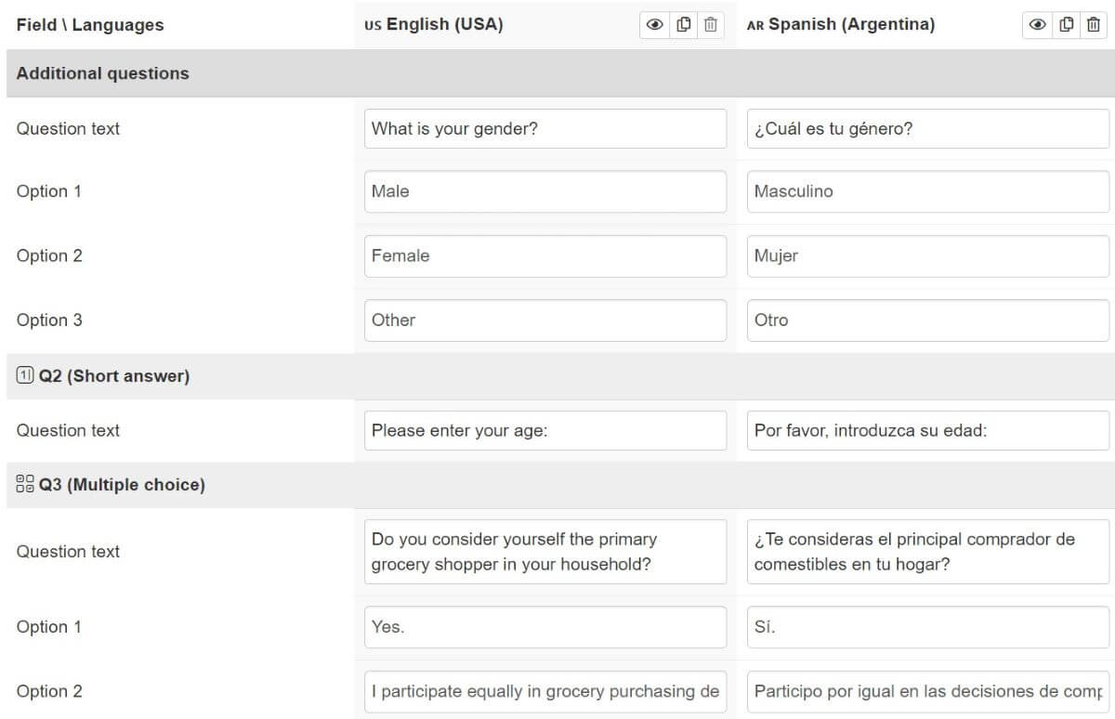The height and width of the screenshot is (719, 1115).
Task: Select the Q3 (Multiple choice) section row
Action: point(121,485)
